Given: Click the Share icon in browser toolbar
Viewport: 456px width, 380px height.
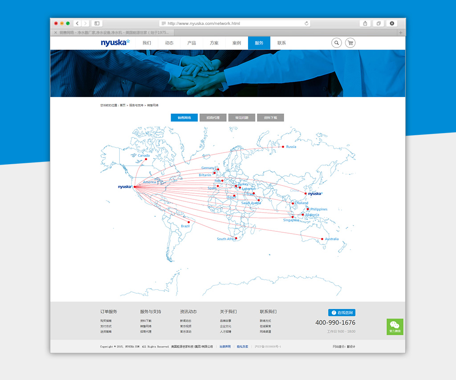Looking at the screenshot, I should click(365, 23).
